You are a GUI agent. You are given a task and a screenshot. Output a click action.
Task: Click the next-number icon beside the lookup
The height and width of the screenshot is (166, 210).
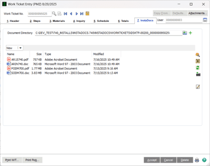pos(60,13)
